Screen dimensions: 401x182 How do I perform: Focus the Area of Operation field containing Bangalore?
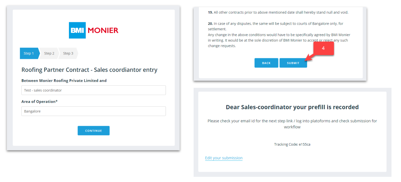tap(93, 111)
